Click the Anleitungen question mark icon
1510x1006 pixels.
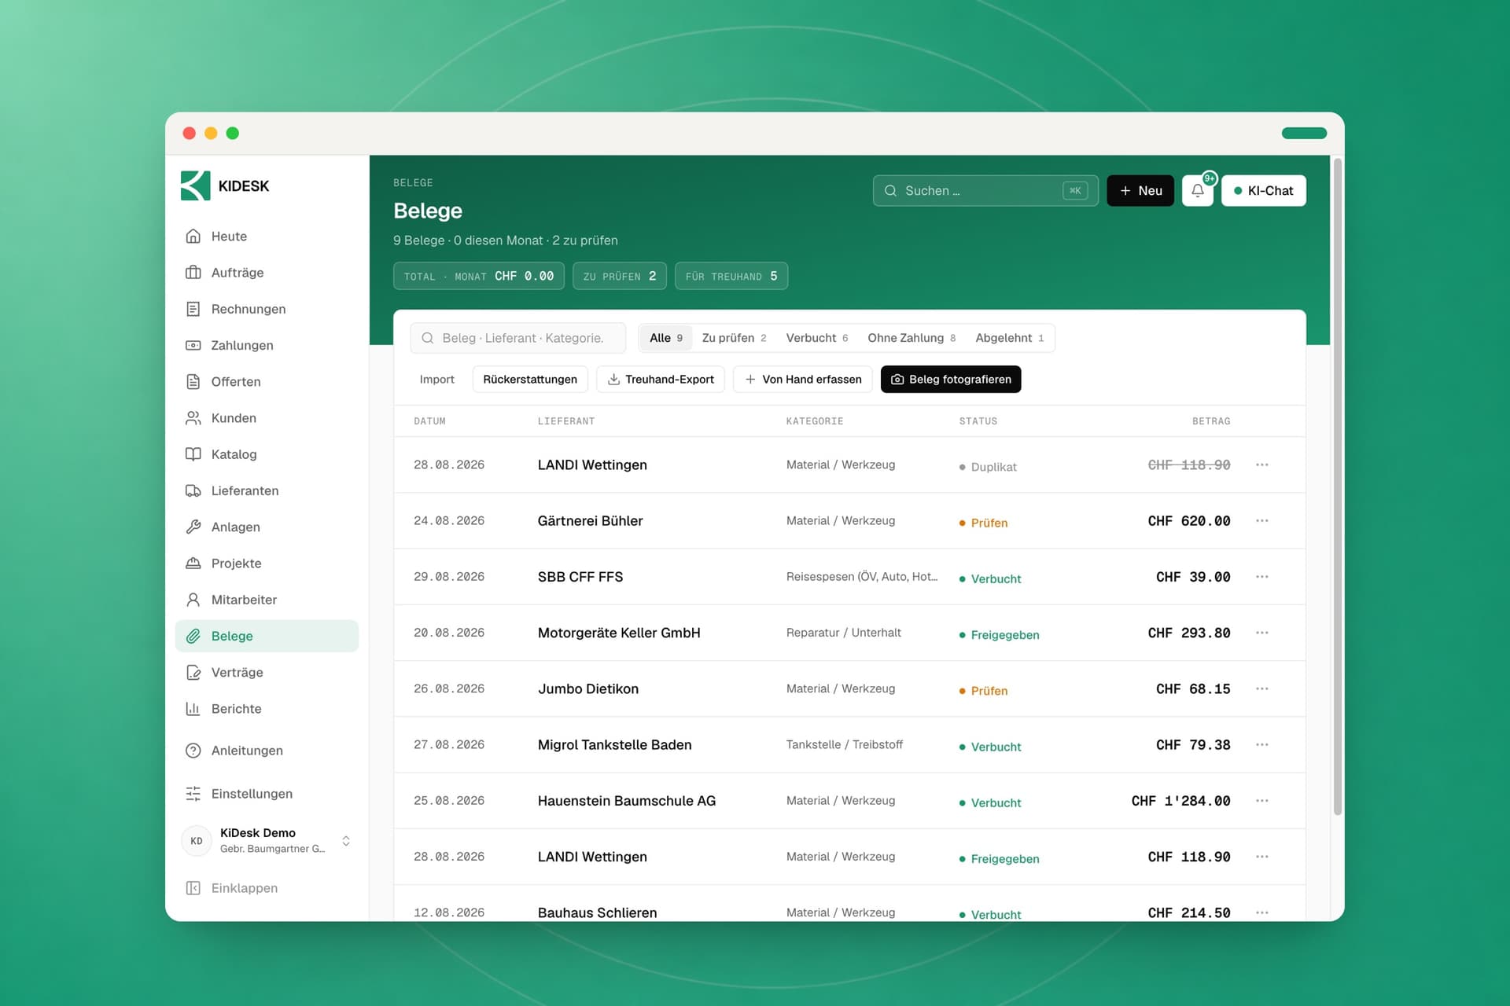pos(193,751)
